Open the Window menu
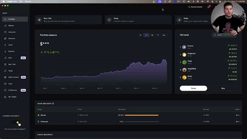Screen dimensions: 247x139 (28, 2)
